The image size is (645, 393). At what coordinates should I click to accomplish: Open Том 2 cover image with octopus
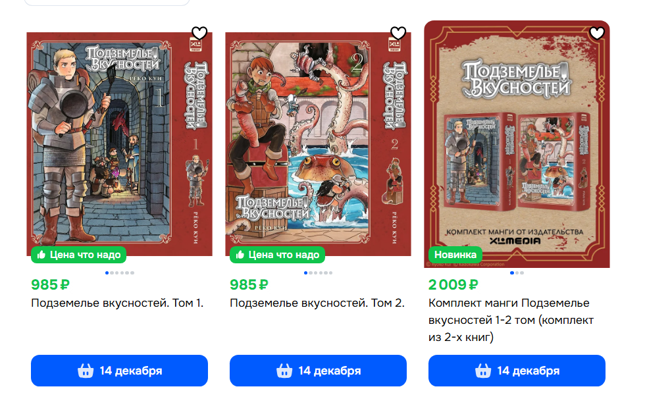(318, 144)
